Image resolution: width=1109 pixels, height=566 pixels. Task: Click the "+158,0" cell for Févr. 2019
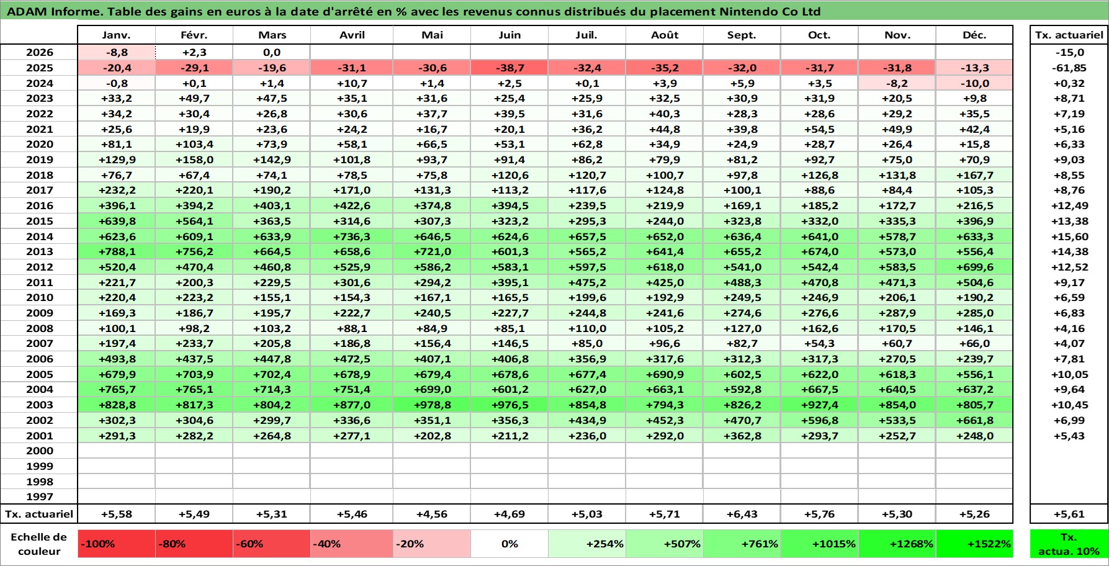click(194, 159)
